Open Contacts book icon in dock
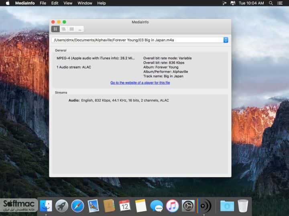 click(x=109, y=206)
